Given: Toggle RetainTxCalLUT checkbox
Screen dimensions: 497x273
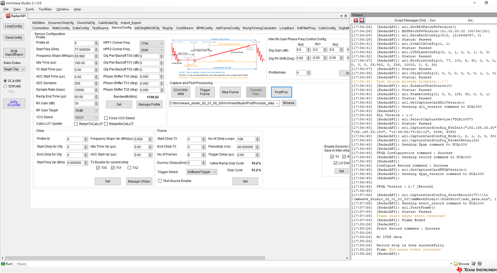Looking at the screenshot, I should 76,124.
